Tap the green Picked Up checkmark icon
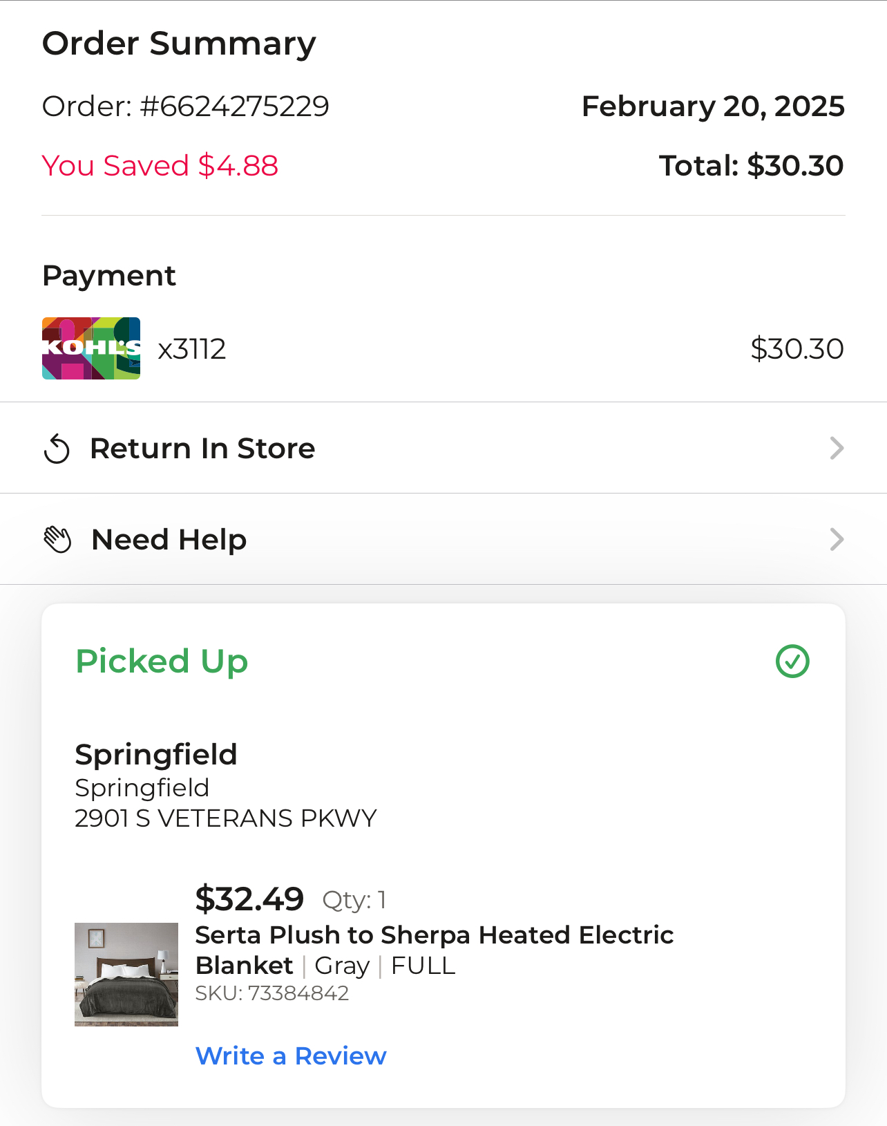 tap(792, 661)
